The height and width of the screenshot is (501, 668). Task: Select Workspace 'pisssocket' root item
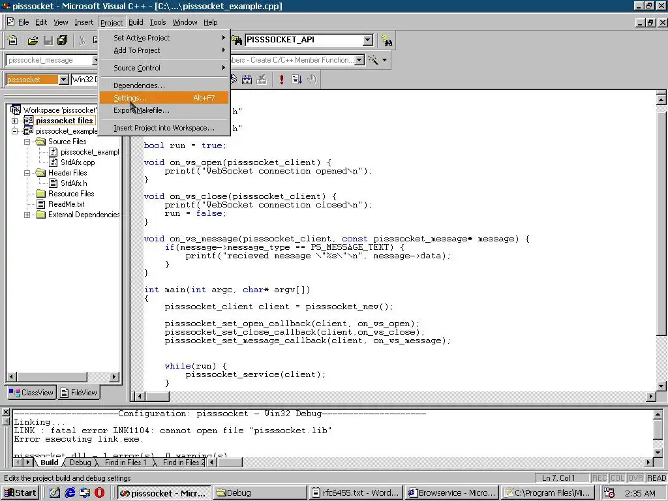[59, 110]
